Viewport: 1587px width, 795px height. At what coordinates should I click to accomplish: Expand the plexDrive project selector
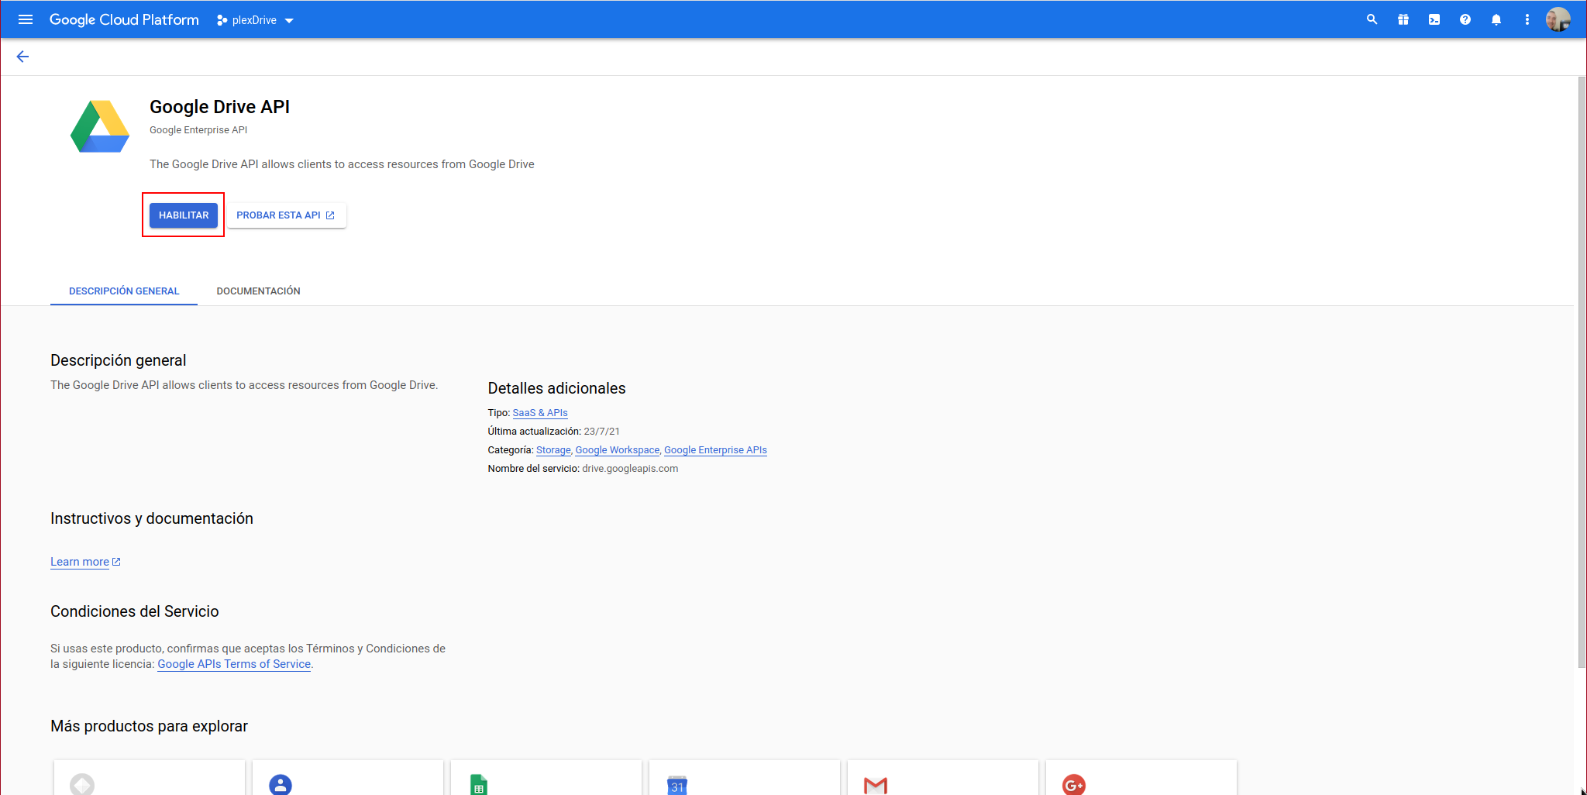pos(255,20)
